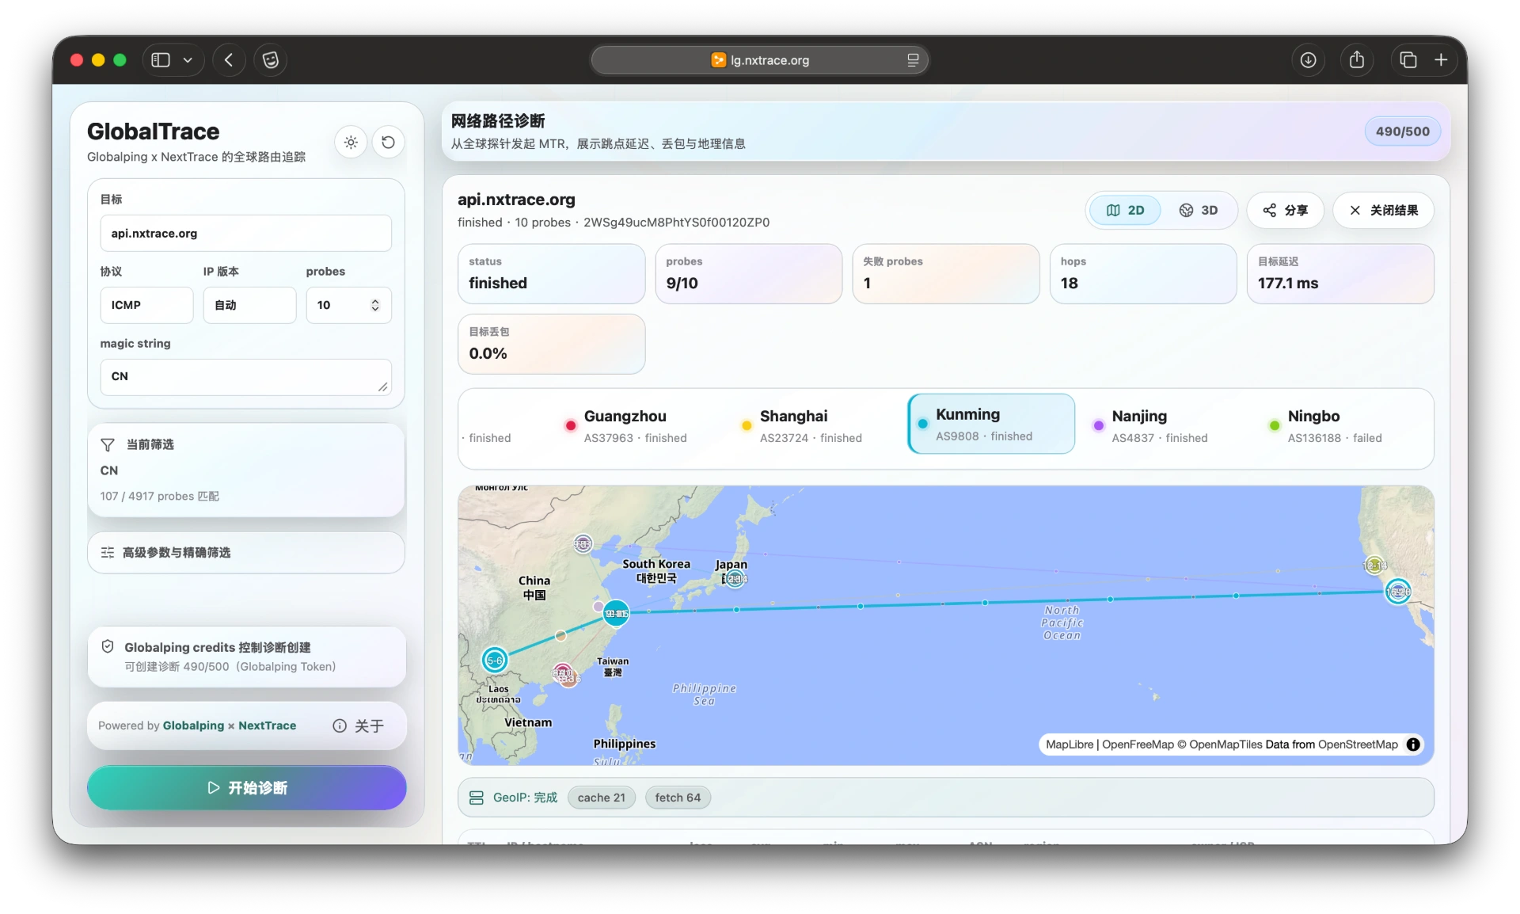Open the browser downloads icon

[1308, 60]
